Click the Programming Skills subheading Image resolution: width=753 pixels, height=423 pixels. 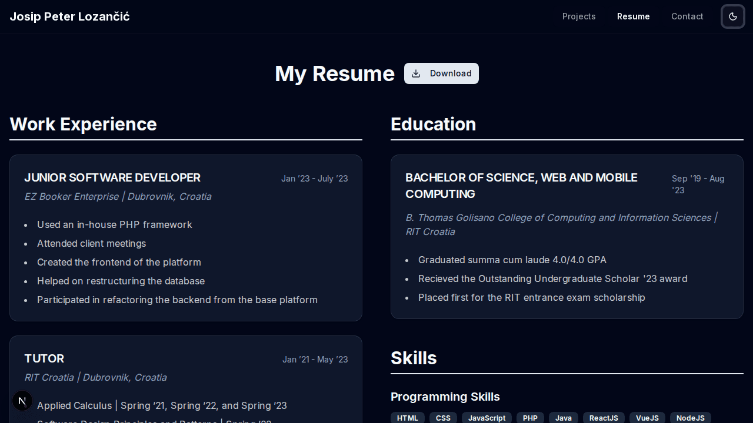[445, 397]
